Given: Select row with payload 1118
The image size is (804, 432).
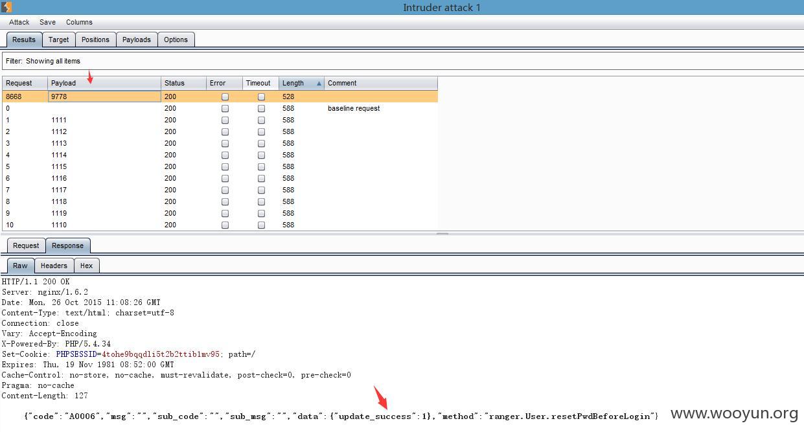Looking at the screenshot, I should pos(220,201).
